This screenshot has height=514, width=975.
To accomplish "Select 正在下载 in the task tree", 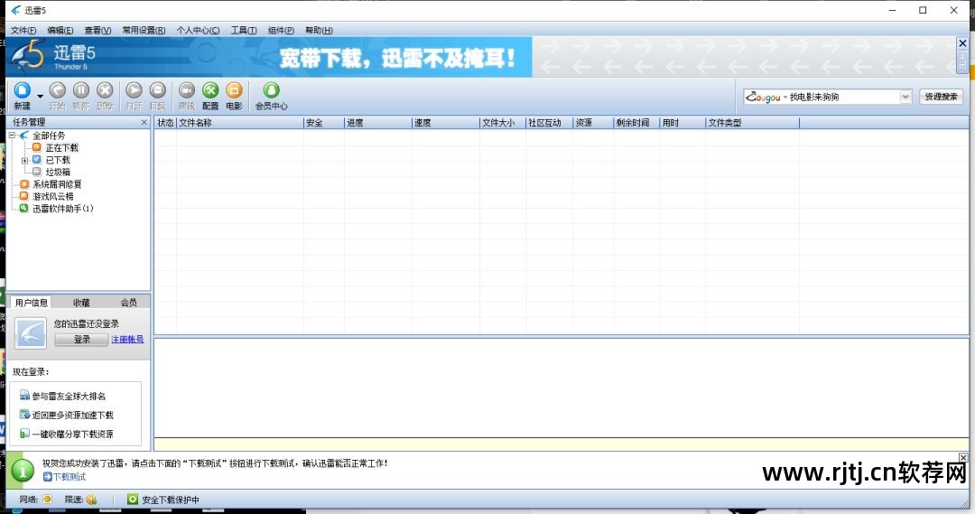I will point(61,147).
